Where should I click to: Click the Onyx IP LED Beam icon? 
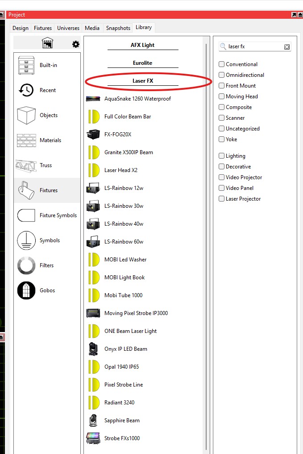(x=93, y=349)
